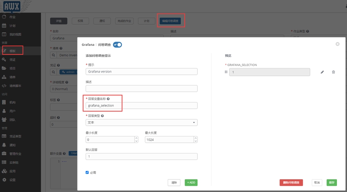Show help for 额外变量 field
This screenshot has height=192, width=347.
point(64,153)
